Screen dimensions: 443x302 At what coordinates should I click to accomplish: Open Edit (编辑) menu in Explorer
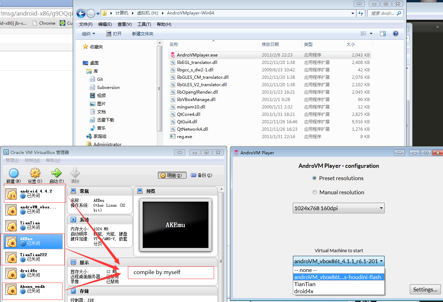click(x=105, y=24)
